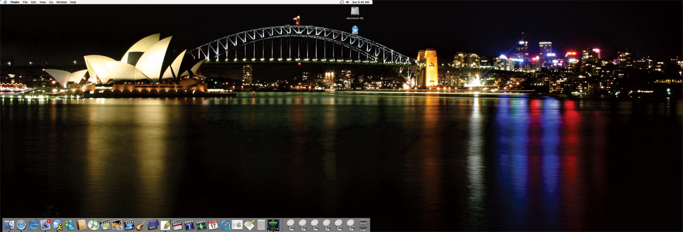Viewport: 683px width, 232px height.
Task: Click the Trash at Dock's end
Action: [x=363, y=225]
